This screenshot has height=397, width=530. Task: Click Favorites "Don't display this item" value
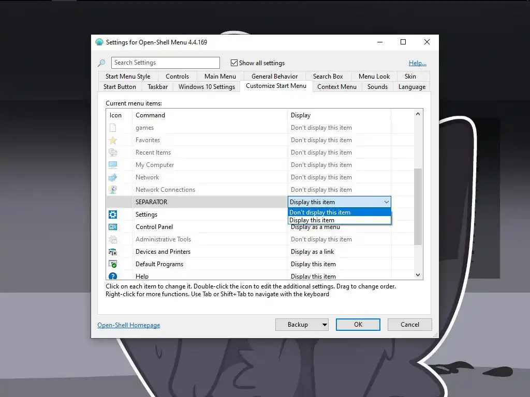[321, 140]
